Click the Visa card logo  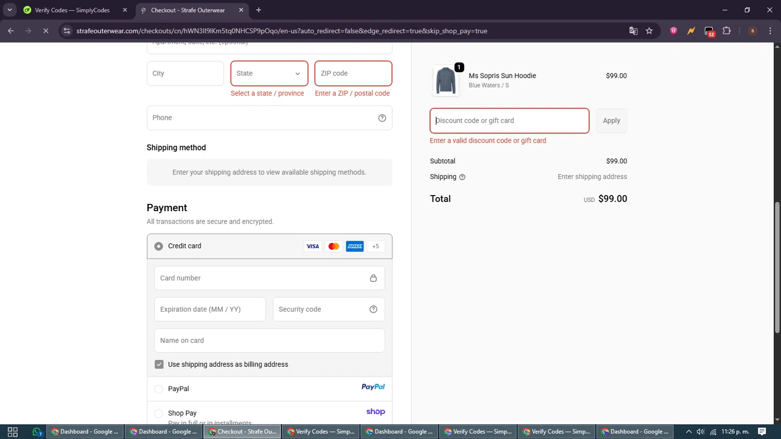[x=312, y=247]
